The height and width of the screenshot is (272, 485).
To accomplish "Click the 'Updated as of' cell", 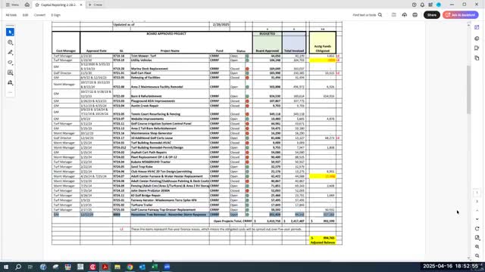I will click(161, 24).
